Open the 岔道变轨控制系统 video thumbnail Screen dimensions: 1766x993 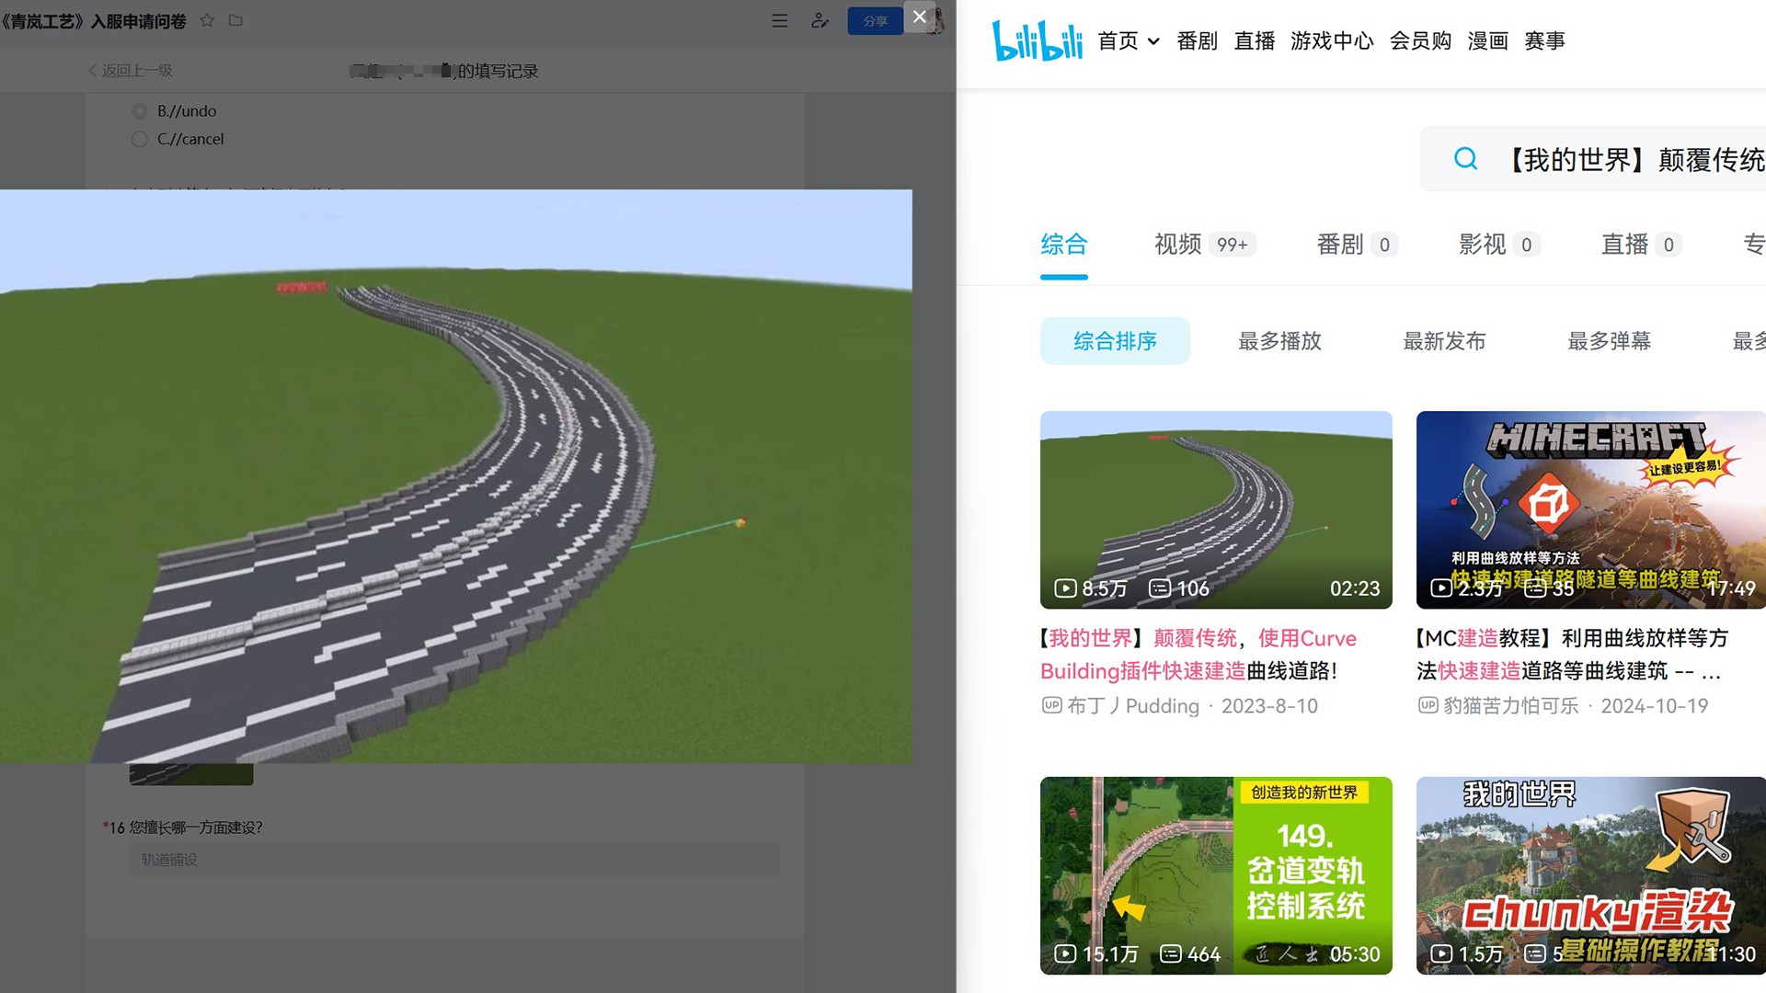pos(1216,875)
